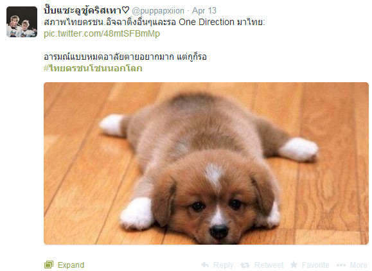Mark tweet with Favorite text button
The height and width of the screenshot is (271, 372).
pos(315,265)
